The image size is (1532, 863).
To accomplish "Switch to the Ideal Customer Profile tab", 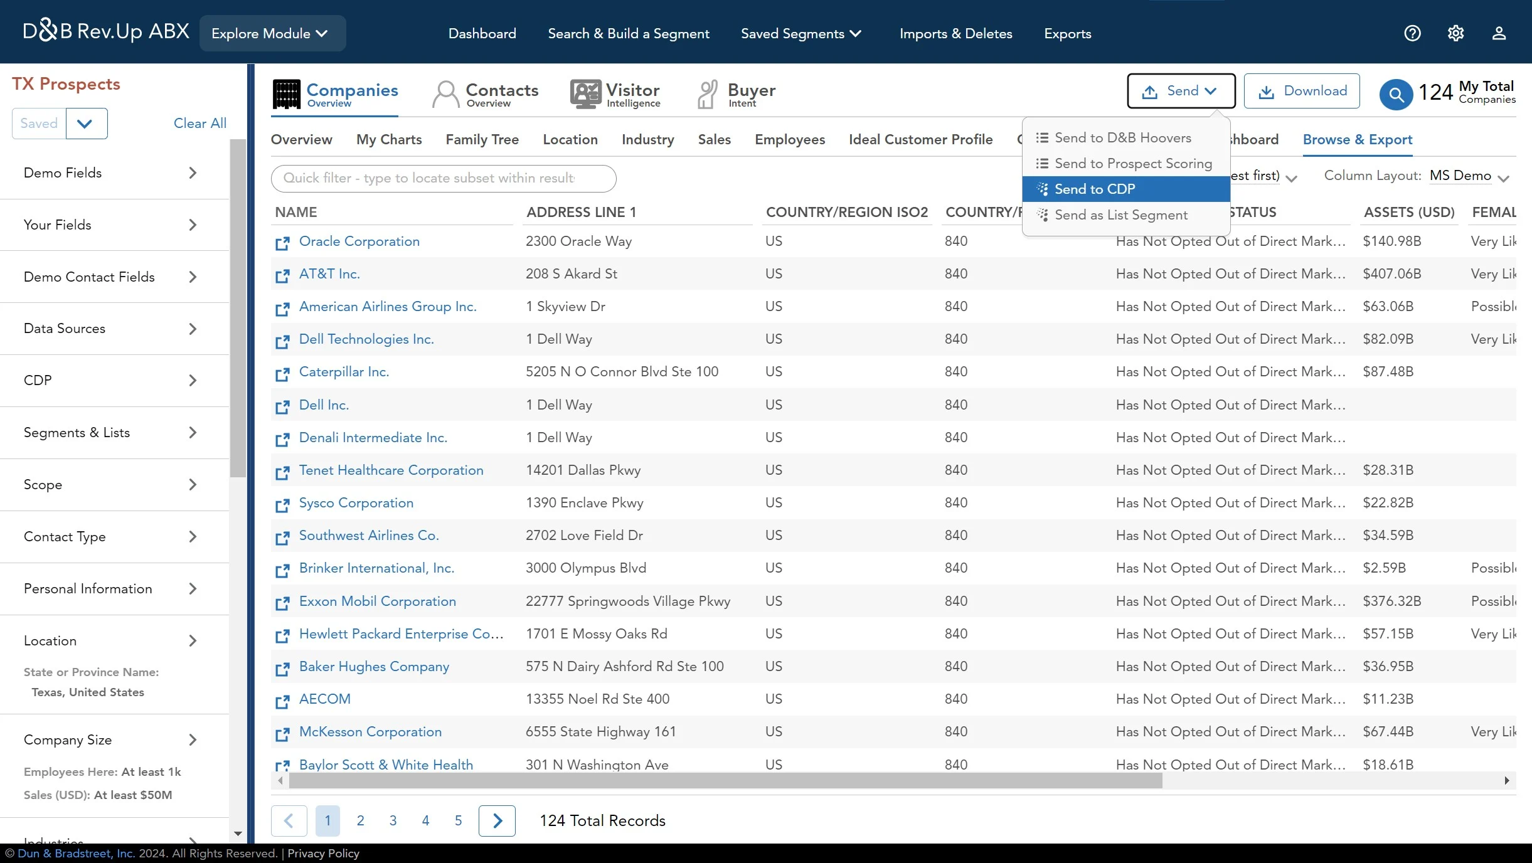I will pyautogui.click(x=920, y=139).
